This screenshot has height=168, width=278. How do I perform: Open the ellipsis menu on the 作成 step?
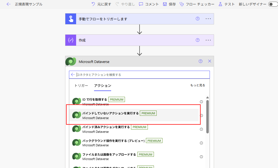[208, 40]
